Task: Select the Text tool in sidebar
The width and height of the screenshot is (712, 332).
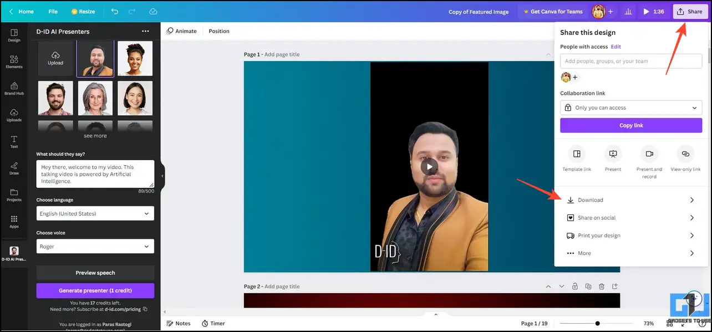Action: (14, 142)
